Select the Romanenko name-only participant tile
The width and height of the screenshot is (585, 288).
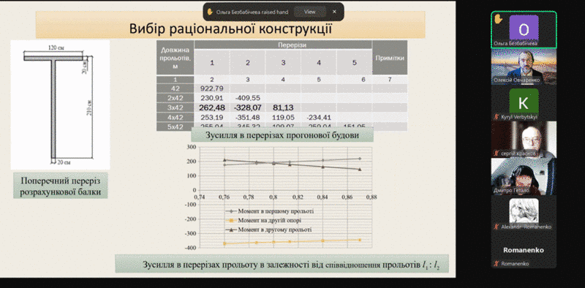[x=524, y=249]
